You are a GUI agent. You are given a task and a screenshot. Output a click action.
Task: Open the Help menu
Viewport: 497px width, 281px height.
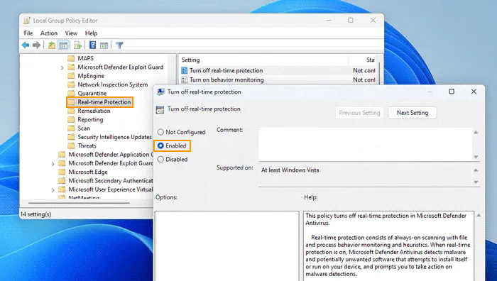[91, 33]
